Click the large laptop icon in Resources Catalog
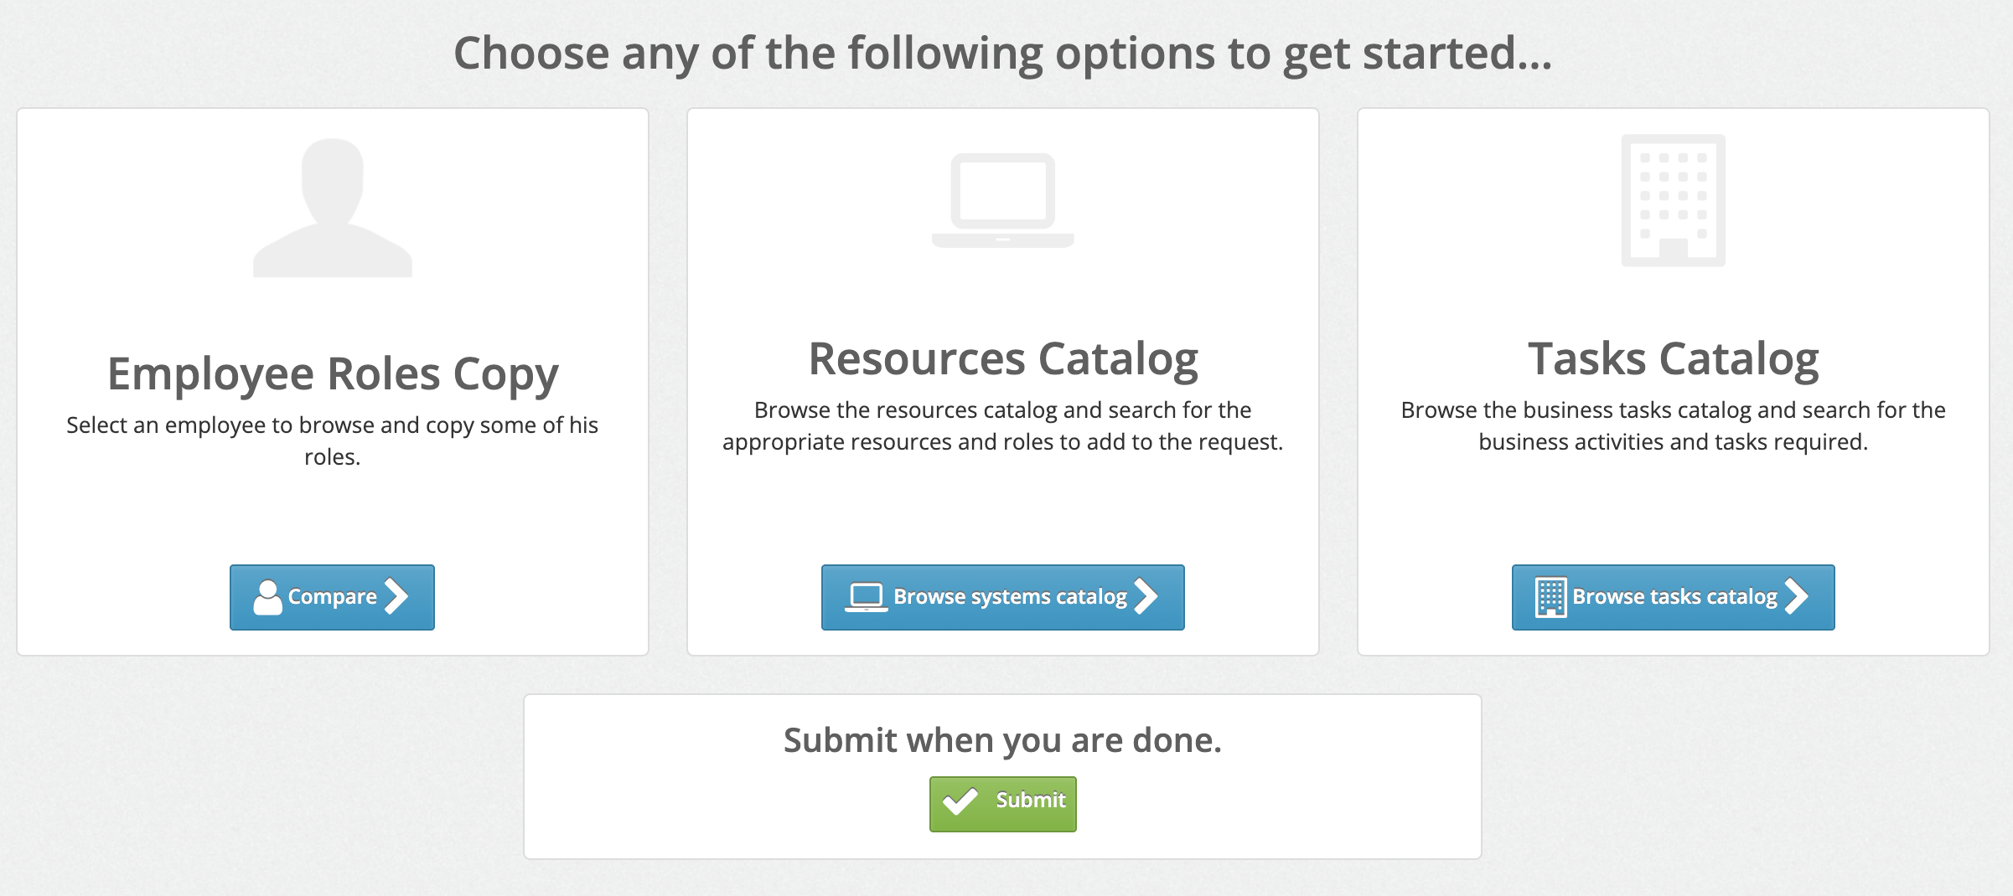 pos(1002,200)
